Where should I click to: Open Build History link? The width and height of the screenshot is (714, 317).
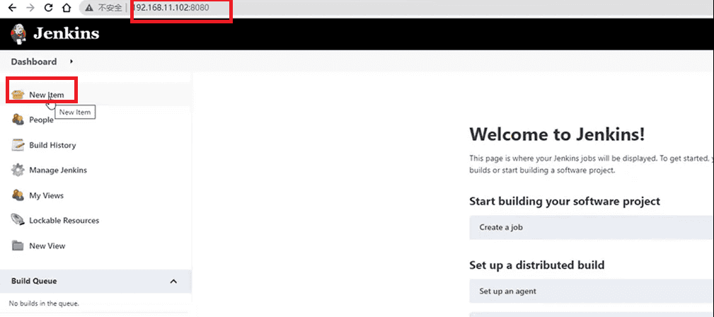point(52,145)
